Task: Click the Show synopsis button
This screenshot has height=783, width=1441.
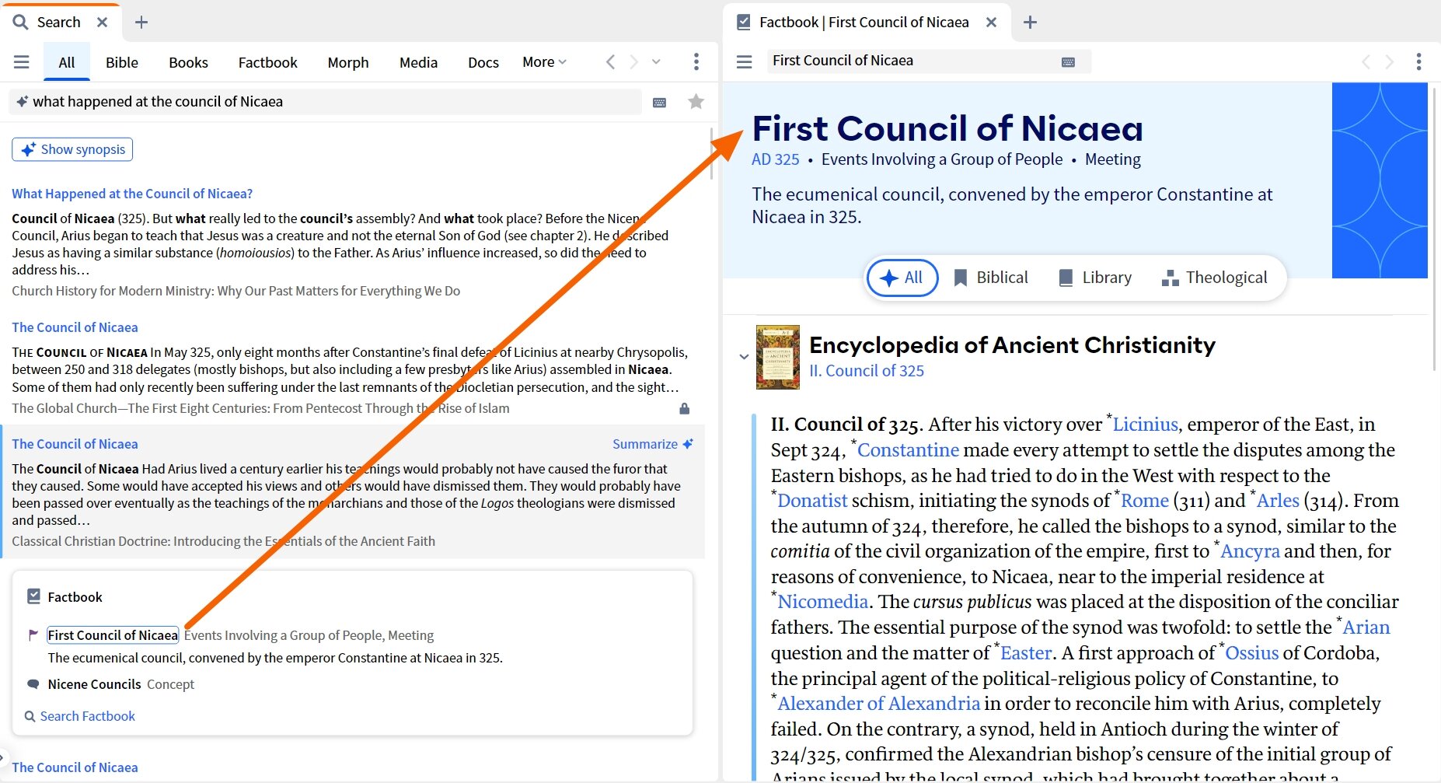Action: 72,149
